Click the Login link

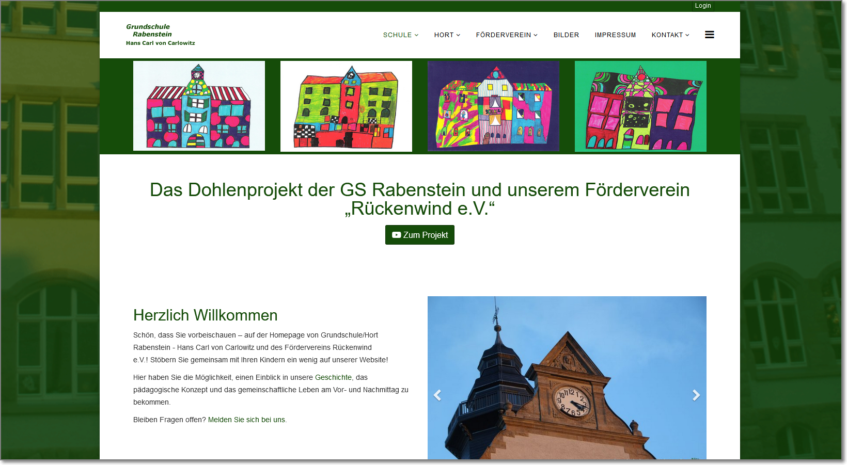[702, 6]
